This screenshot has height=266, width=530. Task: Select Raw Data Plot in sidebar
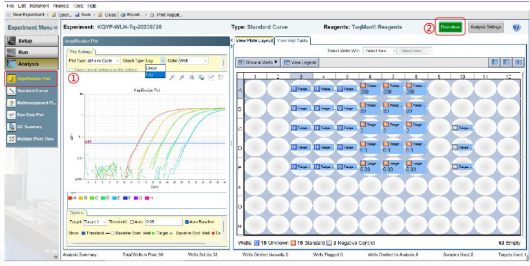pyautogui.click(x=34, y=114)
